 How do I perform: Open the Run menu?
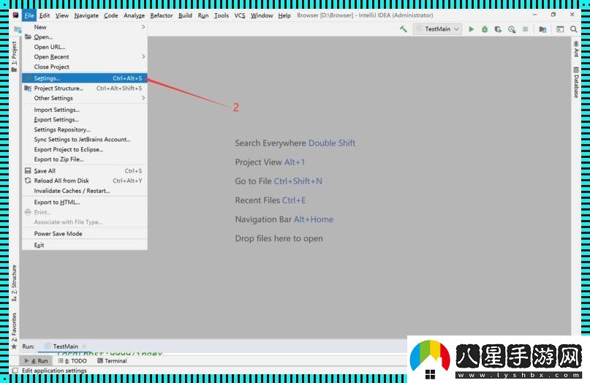(203, 15)
